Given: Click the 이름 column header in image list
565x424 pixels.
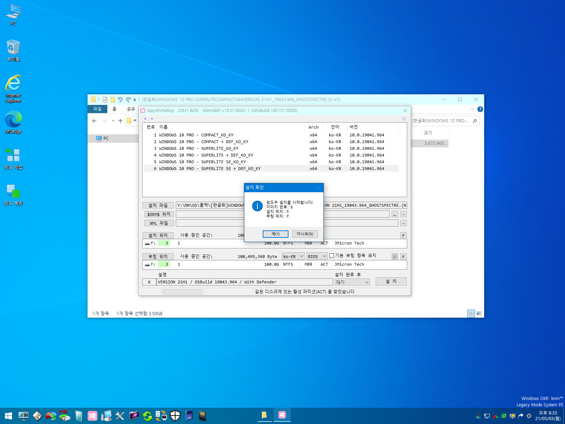Looking at the screenshot, I should point(230,127).
